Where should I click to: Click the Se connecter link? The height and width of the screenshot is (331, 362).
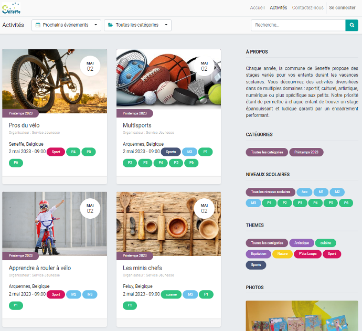tap(342, 8)
